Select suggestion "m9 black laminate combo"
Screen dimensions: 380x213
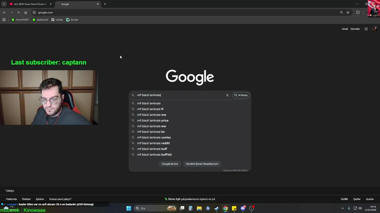[190, 138]
